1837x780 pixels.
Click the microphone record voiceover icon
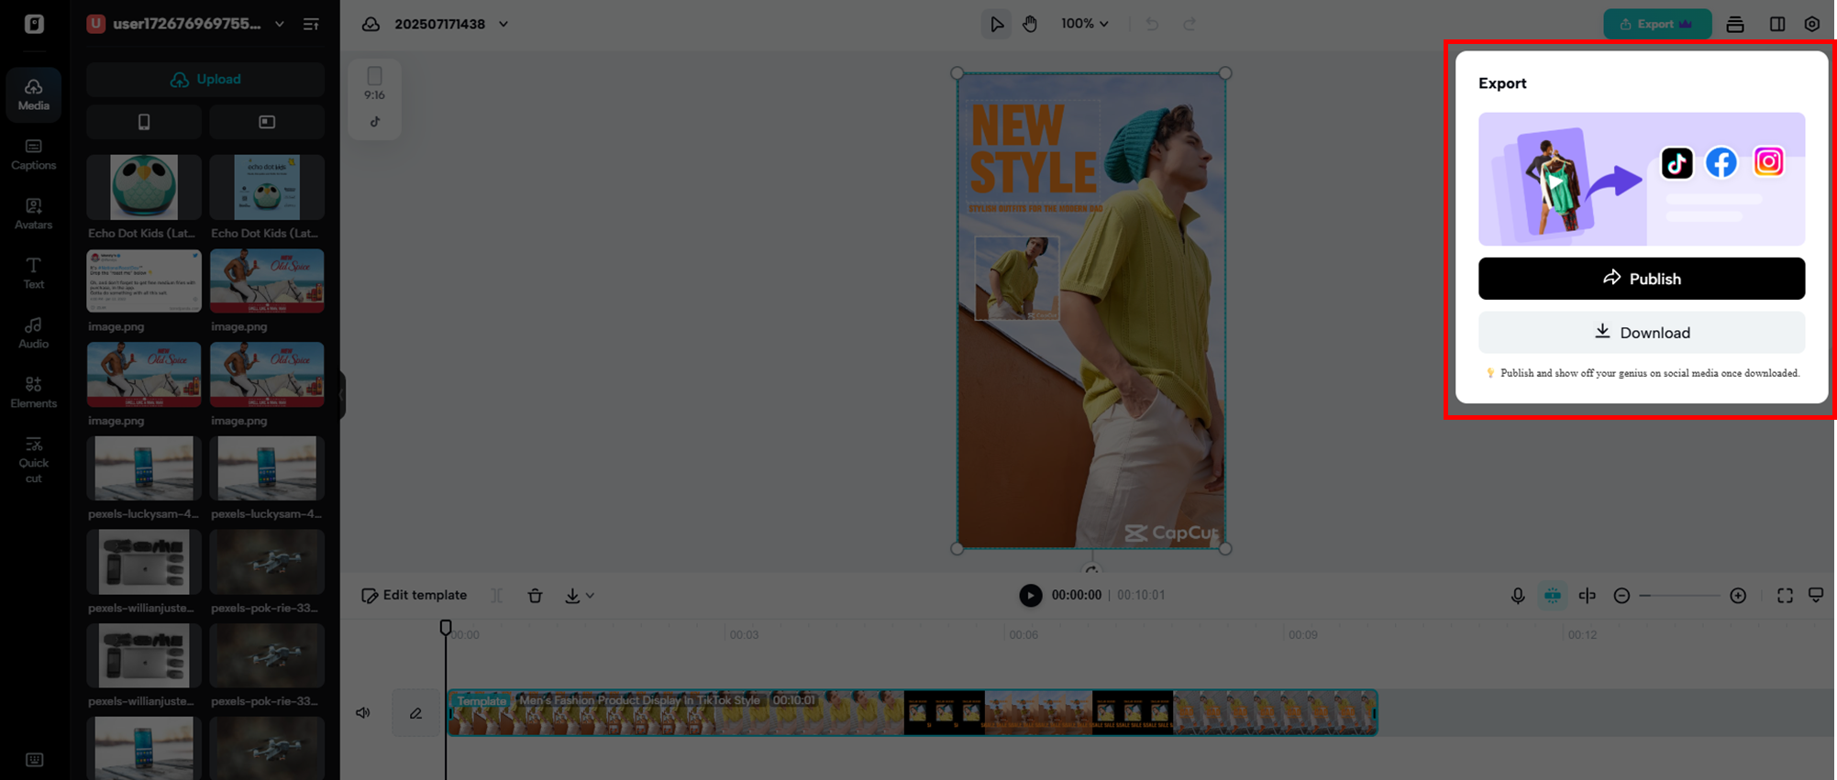point(1518,596)
